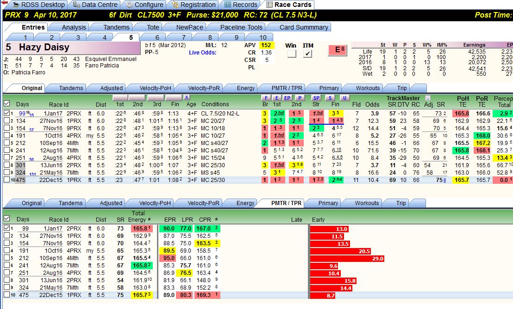The height and width of the screenshot is (309, 513).
Task: Switch to the Analysis tab
Action: 74,27
